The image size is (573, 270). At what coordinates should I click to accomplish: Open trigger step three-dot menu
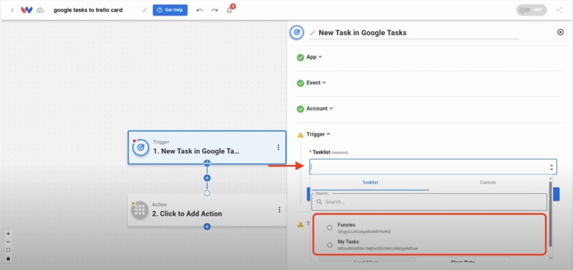tap(278, 148)
